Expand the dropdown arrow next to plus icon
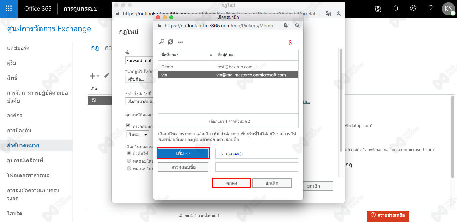 [x=98, y=76]
